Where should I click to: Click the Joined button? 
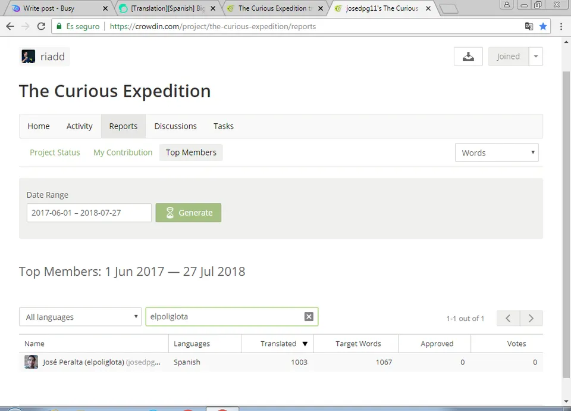tap(509, 57)
